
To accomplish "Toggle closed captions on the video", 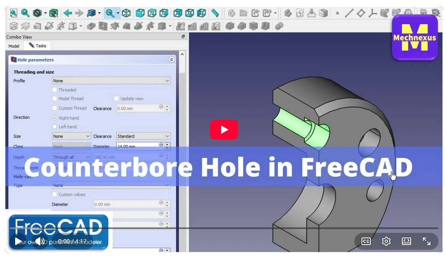I will tap(366, 241).
